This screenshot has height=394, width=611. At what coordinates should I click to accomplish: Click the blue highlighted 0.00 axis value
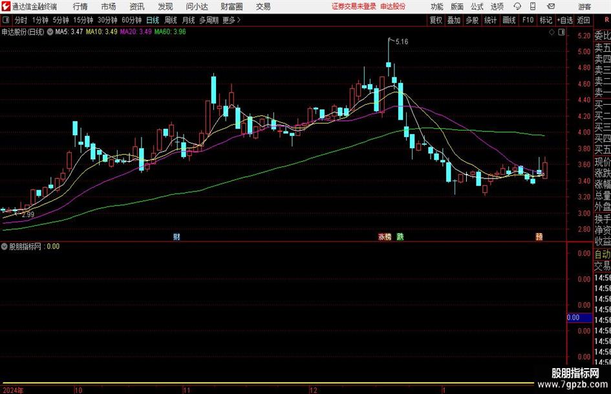click(579, 318)
